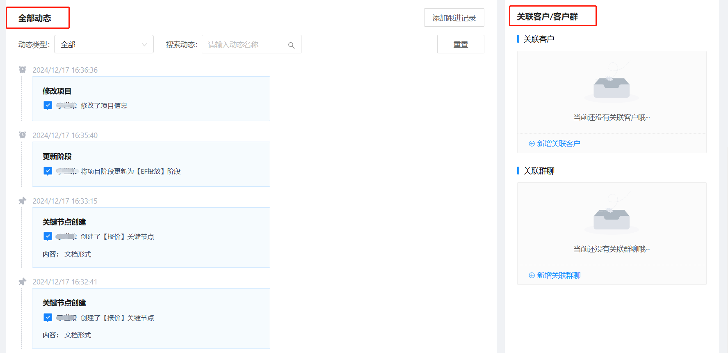This screenshot has width=728, height=353.
Task: Click the pin icon beside 16:33:15 timestamp
Action: (x=23, y=201)
